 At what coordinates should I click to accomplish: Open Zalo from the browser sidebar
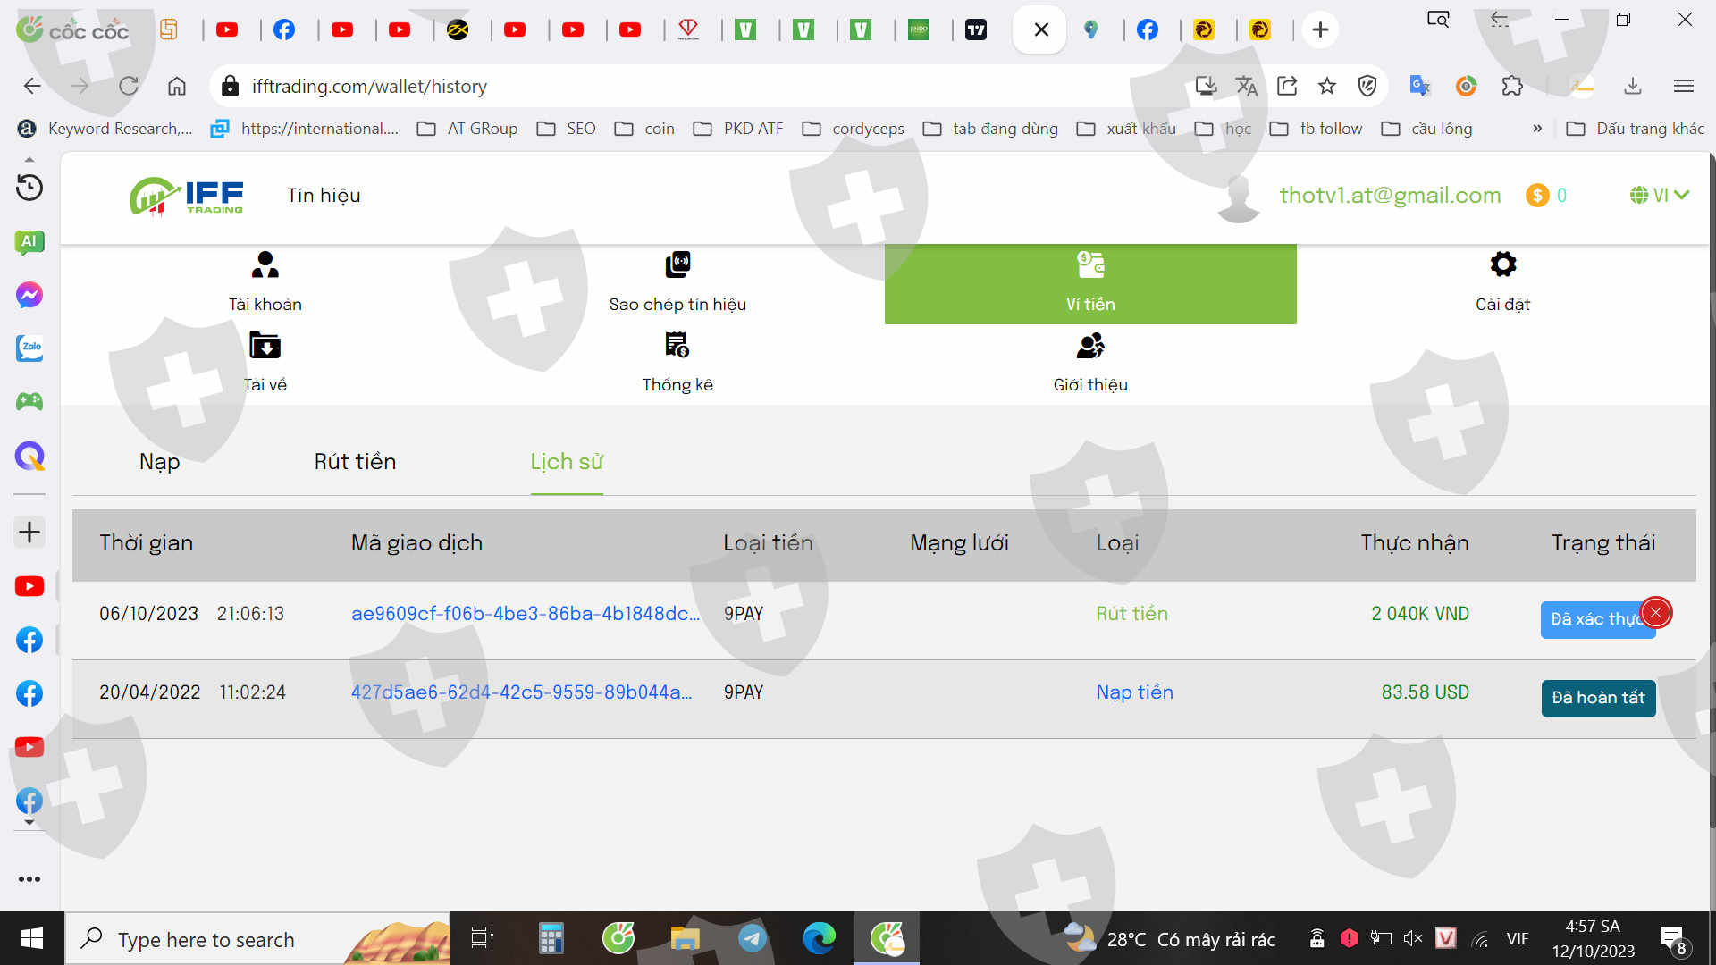[29, 348]
